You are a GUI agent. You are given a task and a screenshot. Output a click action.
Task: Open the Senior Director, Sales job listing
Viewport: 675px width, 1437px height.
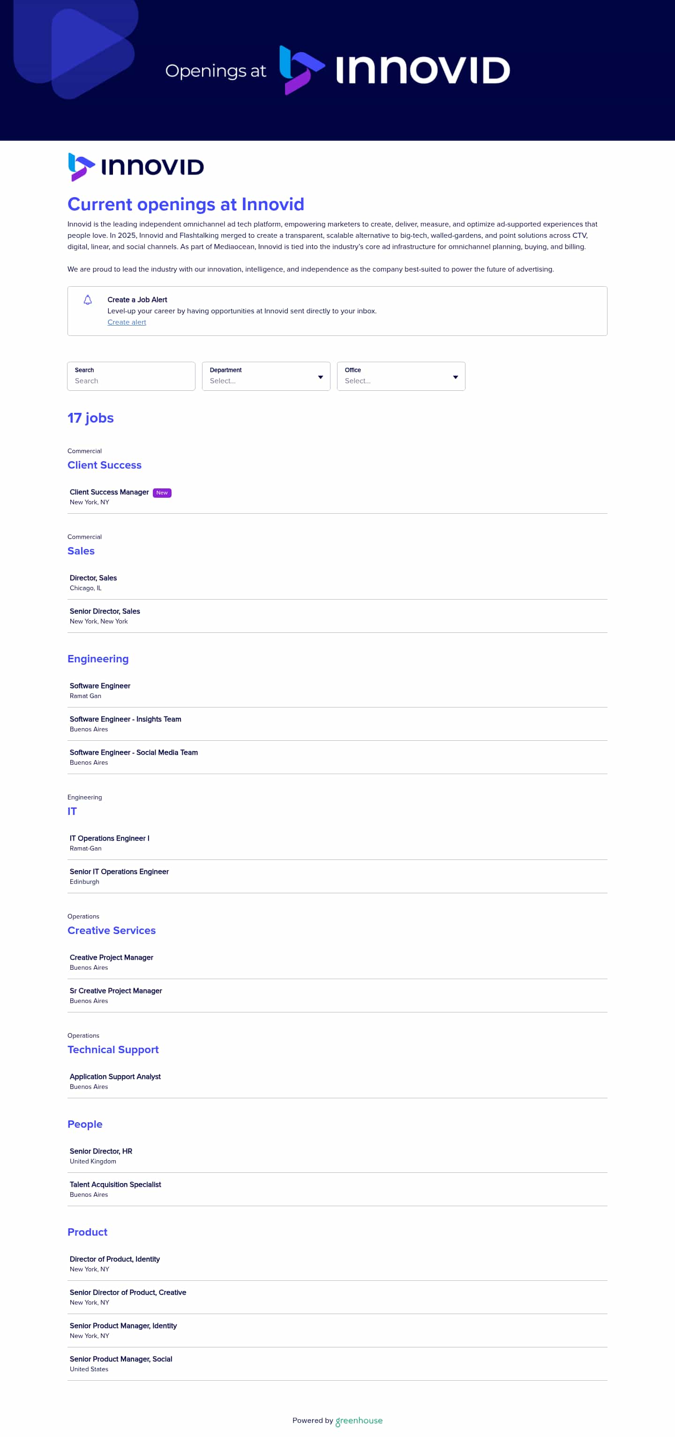pyautogui.click(x=337, y=616)
